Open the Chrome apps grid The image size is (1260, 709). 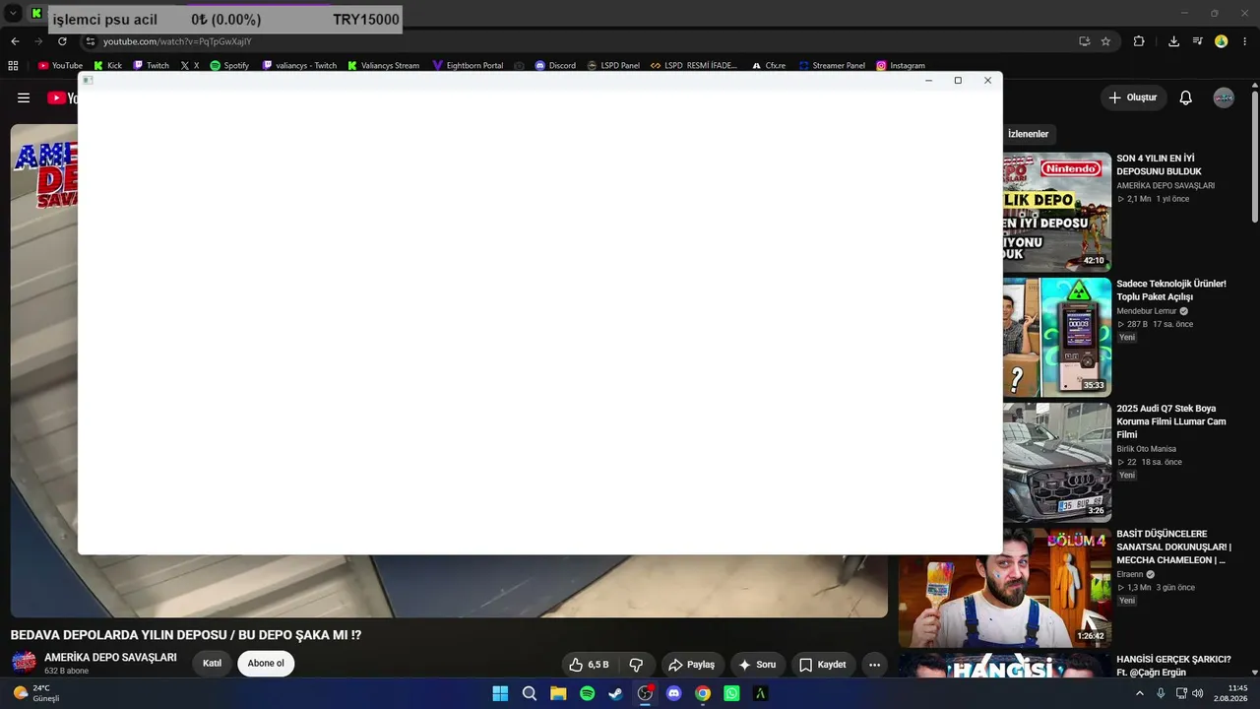click(13, 66)
